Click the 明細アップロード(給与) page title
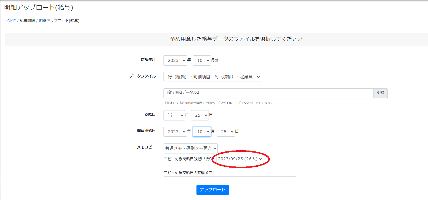 click(39, 7)
